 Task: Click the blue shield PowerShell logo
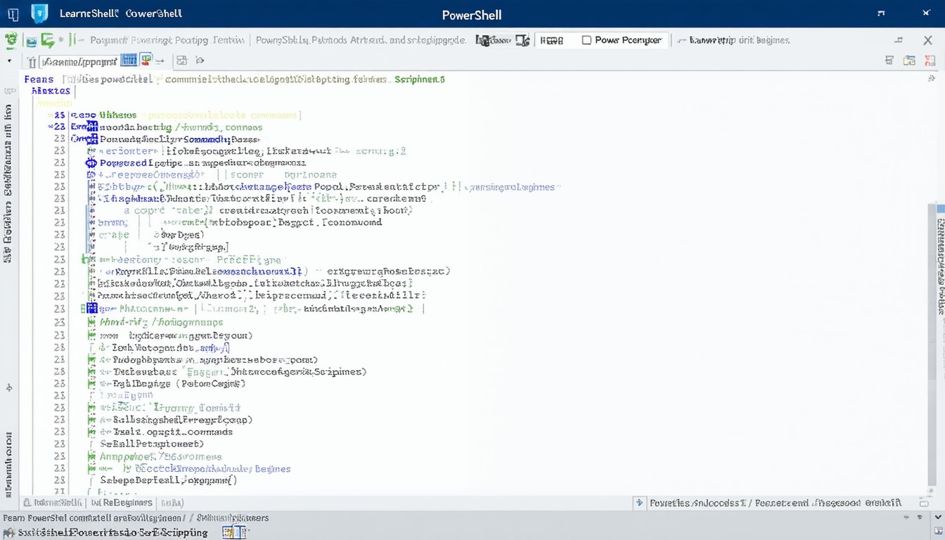coord(39,14)
